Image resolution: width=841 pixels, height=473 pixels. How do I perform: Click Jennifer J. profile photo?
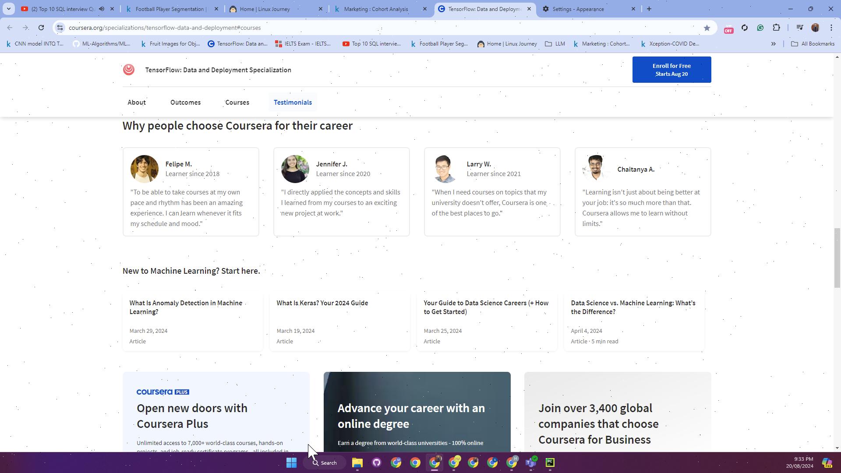coord(295,169)
